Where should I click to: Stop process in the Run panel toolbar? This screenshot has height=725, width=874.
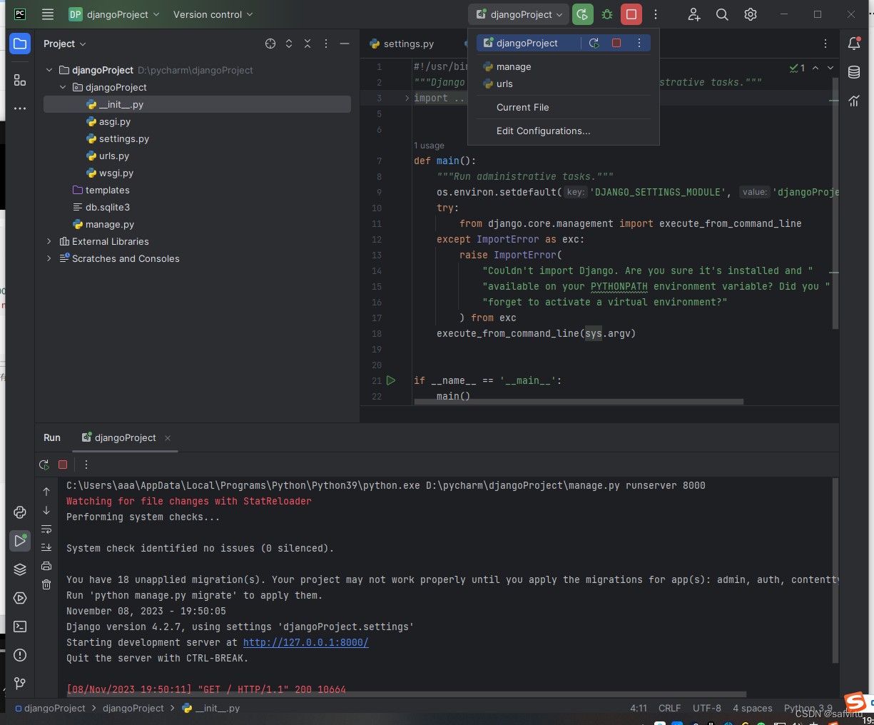(x=63, y=465)
